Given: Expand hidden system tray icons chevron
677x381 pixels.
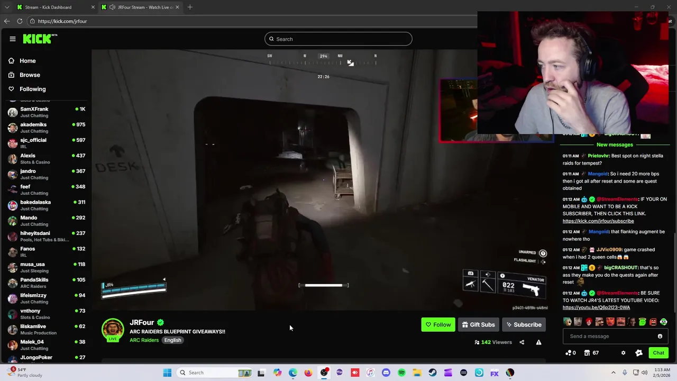Looking at the screenshot, I should tap(614, 373).
